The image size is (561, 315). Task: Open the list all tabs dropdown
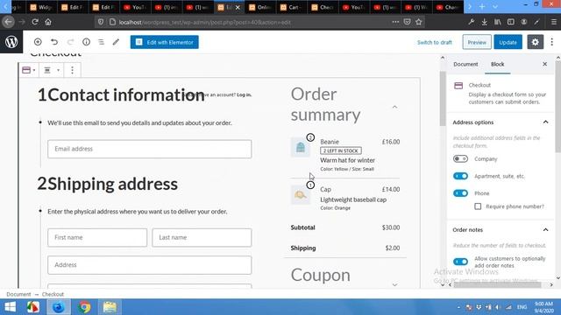(x=494, y=7)
